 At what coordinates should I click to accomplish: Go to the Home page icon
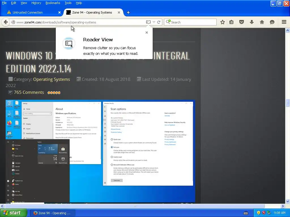pos(262,22)
